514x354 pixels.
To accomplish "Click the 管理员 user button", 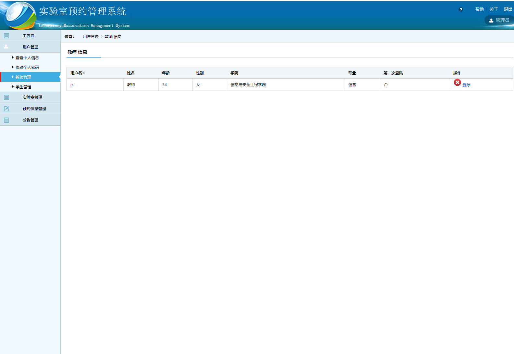I will (x=499, y=20).
